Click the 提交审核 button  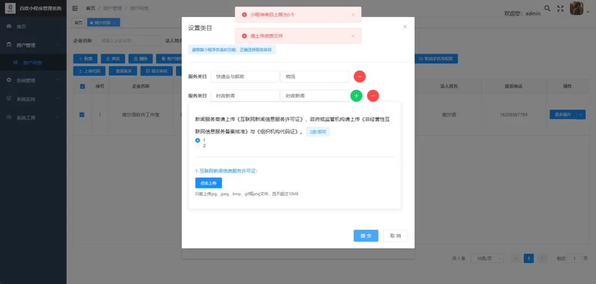157,71
